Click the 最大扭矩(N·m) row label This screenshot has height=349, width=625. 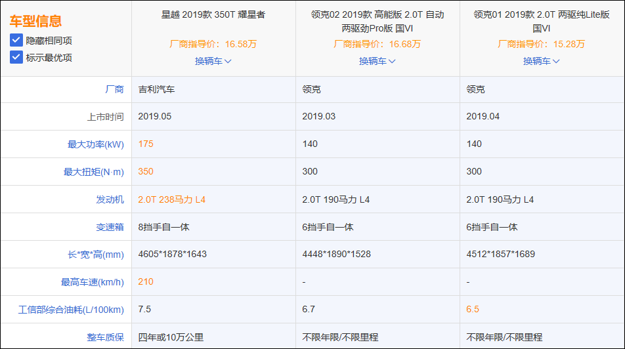tap(93, 172)
